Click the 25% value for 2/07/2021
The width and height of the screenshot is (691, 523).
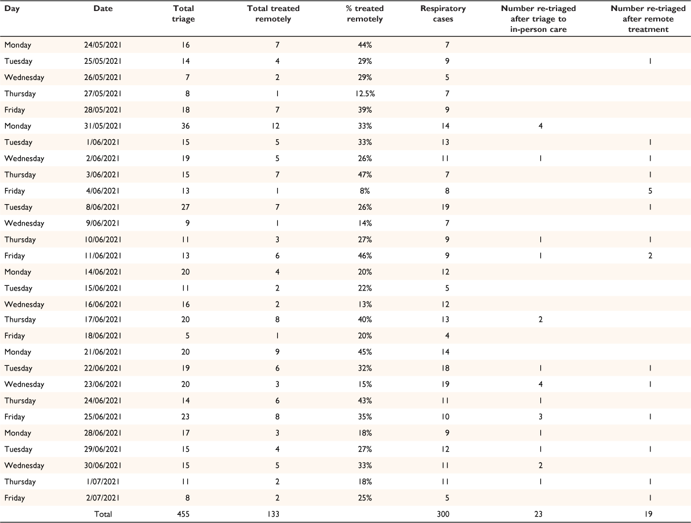point(365,498)
